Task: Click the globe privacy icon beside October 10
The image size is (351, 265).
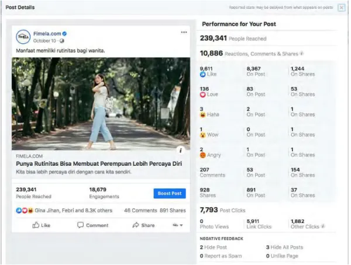Action: (x=62, y=41)
